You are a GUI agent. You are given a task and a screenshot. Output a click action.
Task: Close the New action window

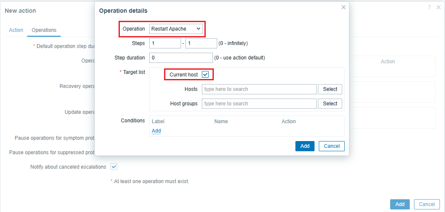click(439, 7)
